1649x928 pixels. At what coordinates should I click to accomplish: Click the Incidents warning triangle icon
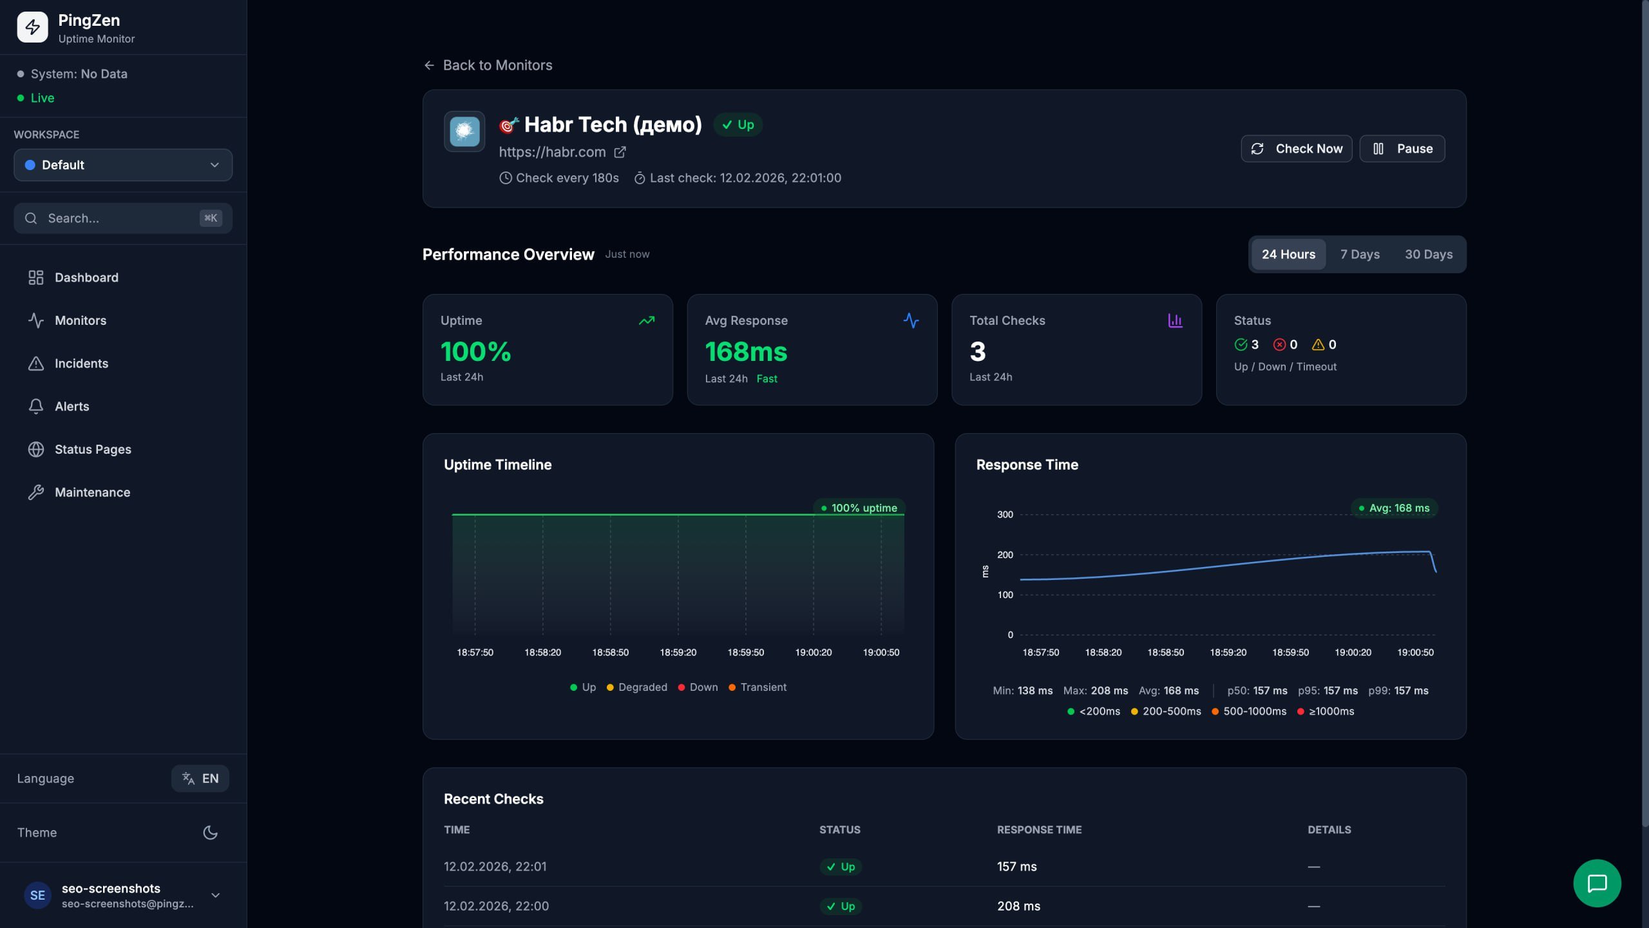36,363
